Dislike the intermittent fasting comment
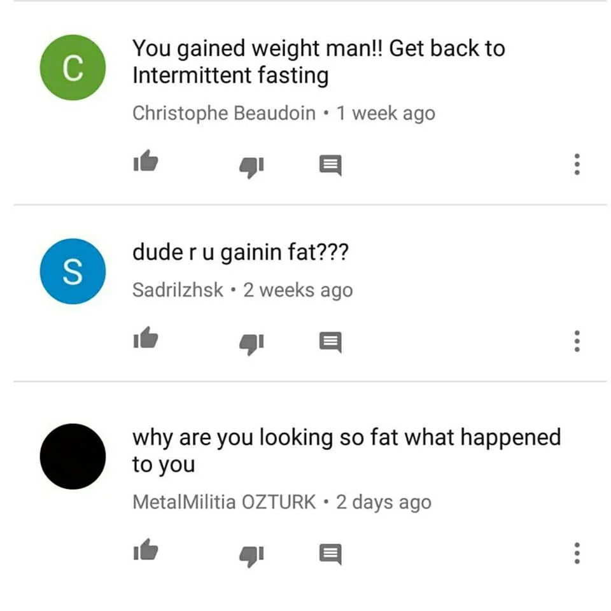 (252, 167)
